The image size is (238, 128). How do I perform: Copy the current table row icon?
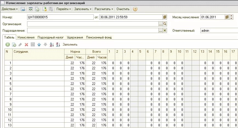pos(14,44)
